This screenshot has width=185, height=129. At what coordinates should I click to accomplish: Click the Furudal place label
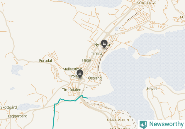(x=45, y=61)
